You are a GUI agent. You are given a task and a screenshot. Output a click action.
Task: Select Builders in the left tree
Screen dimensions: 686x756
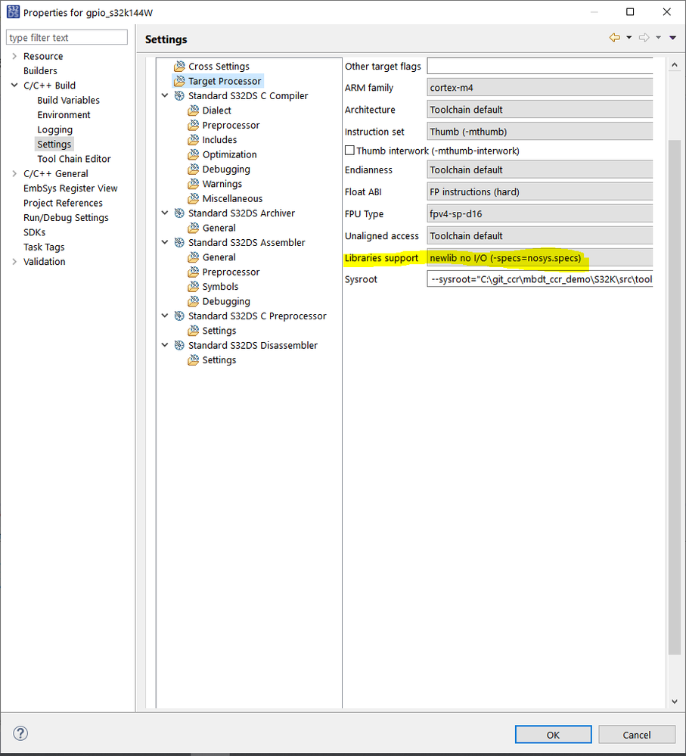41,71
